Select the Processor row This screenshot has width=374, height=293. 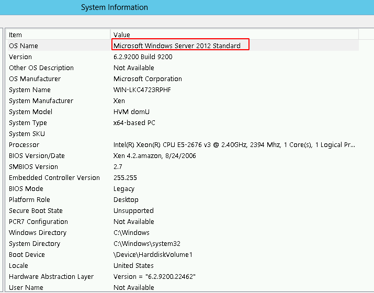[24, 145]
